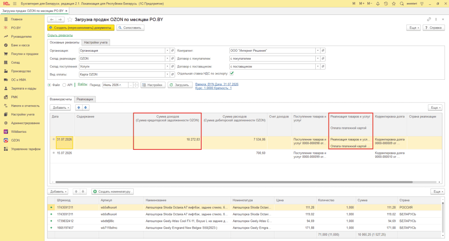The height and width of the screenshot is (241, 449).
Task: Expand the 31.07.2026 table row
Action: point(53,139)
